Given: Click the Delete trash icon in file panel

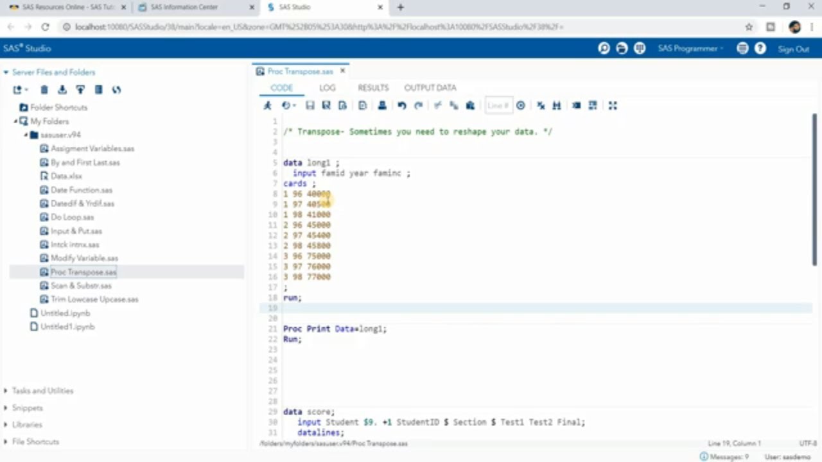Looking at the screenshot, I should pos(44,90).
